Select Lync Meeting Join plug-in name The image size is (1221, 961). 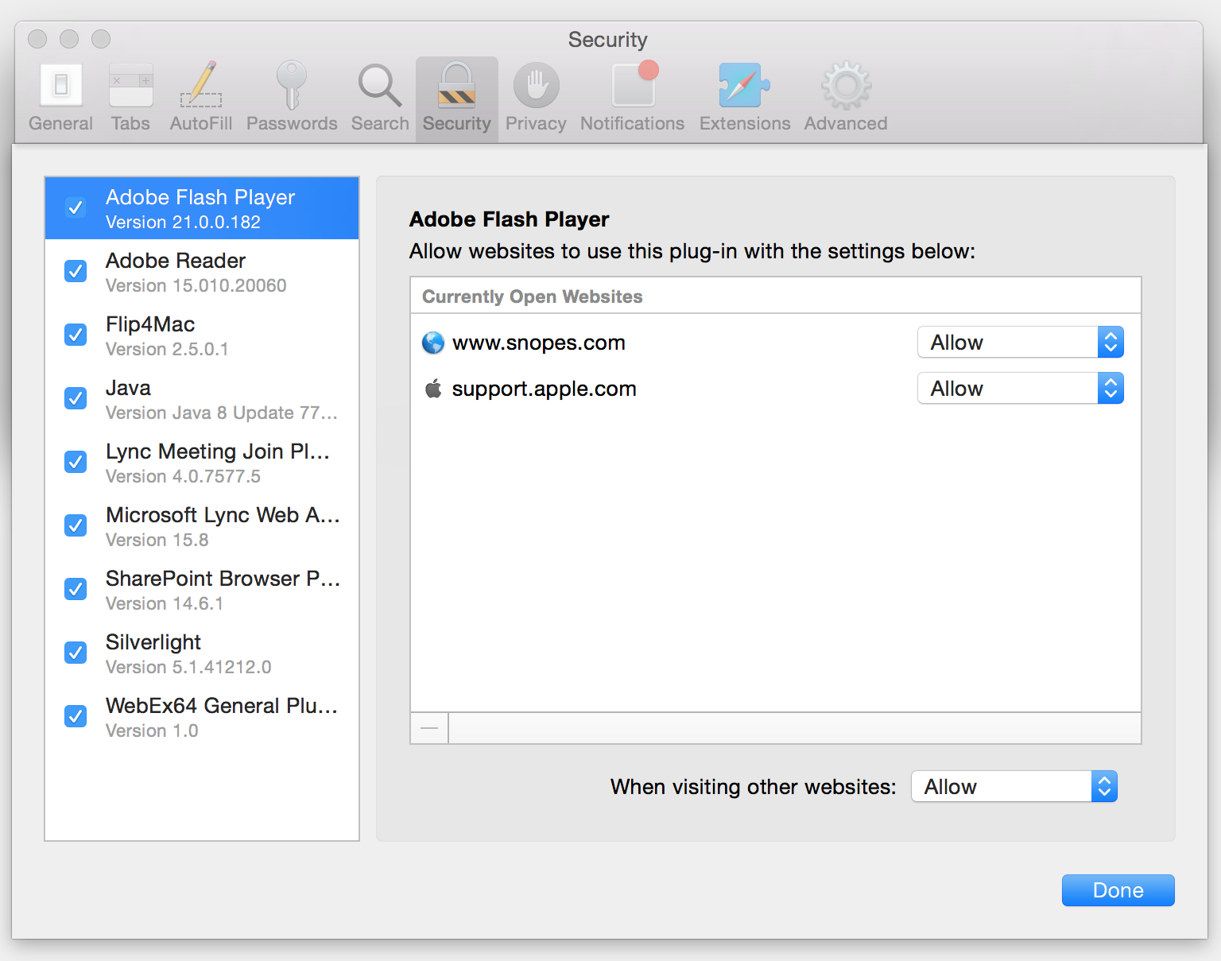click(218, 451)
